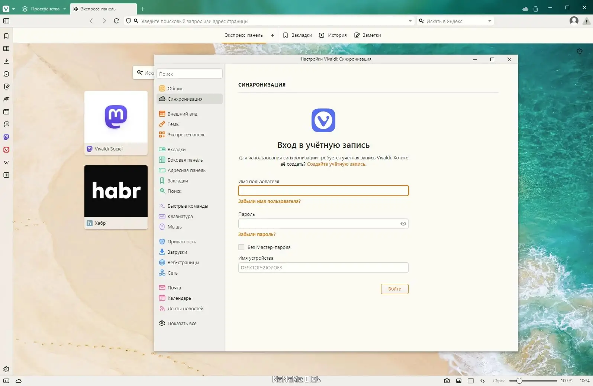
Task: Open closed tabs trash icon
Action: pyautogui.click(x=536, y=9)
